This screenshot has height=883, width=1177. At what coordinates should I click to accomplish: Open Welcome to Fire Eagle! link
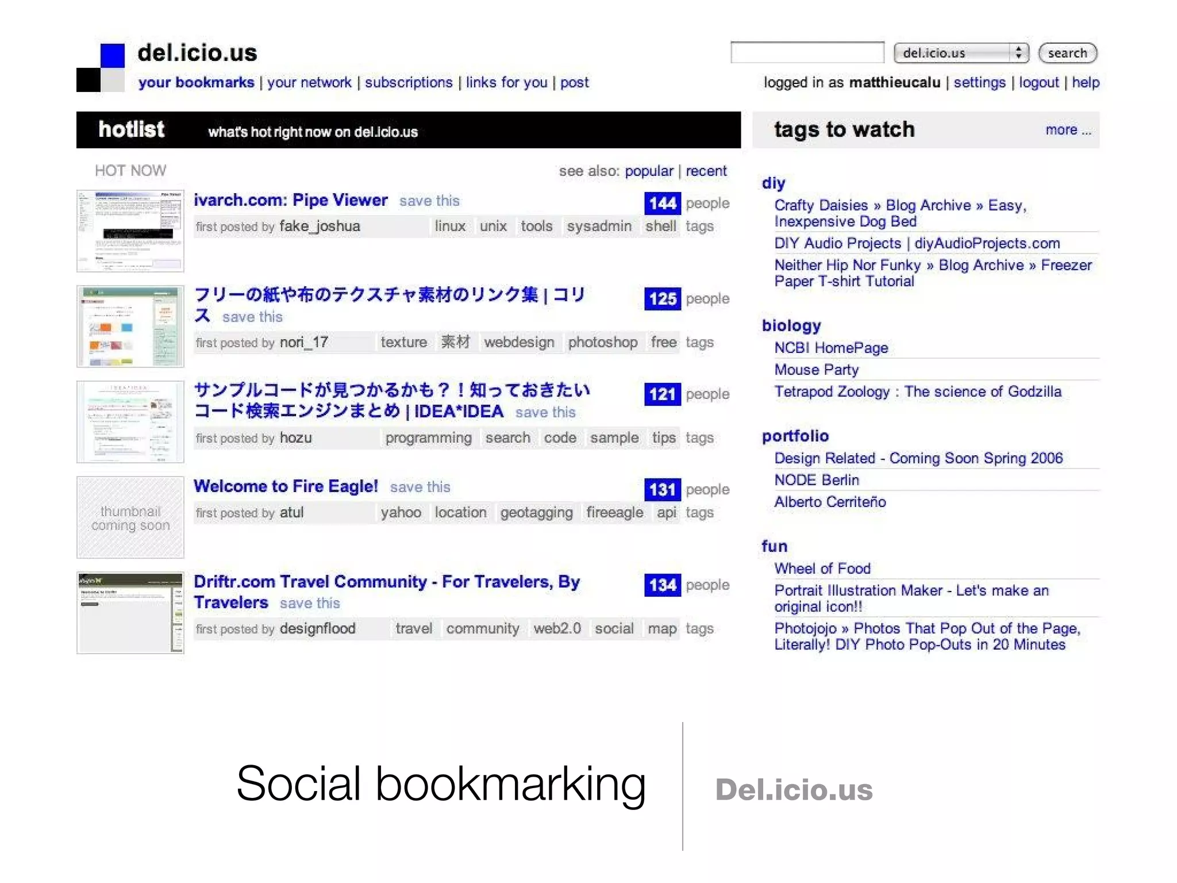coord(286,486)
